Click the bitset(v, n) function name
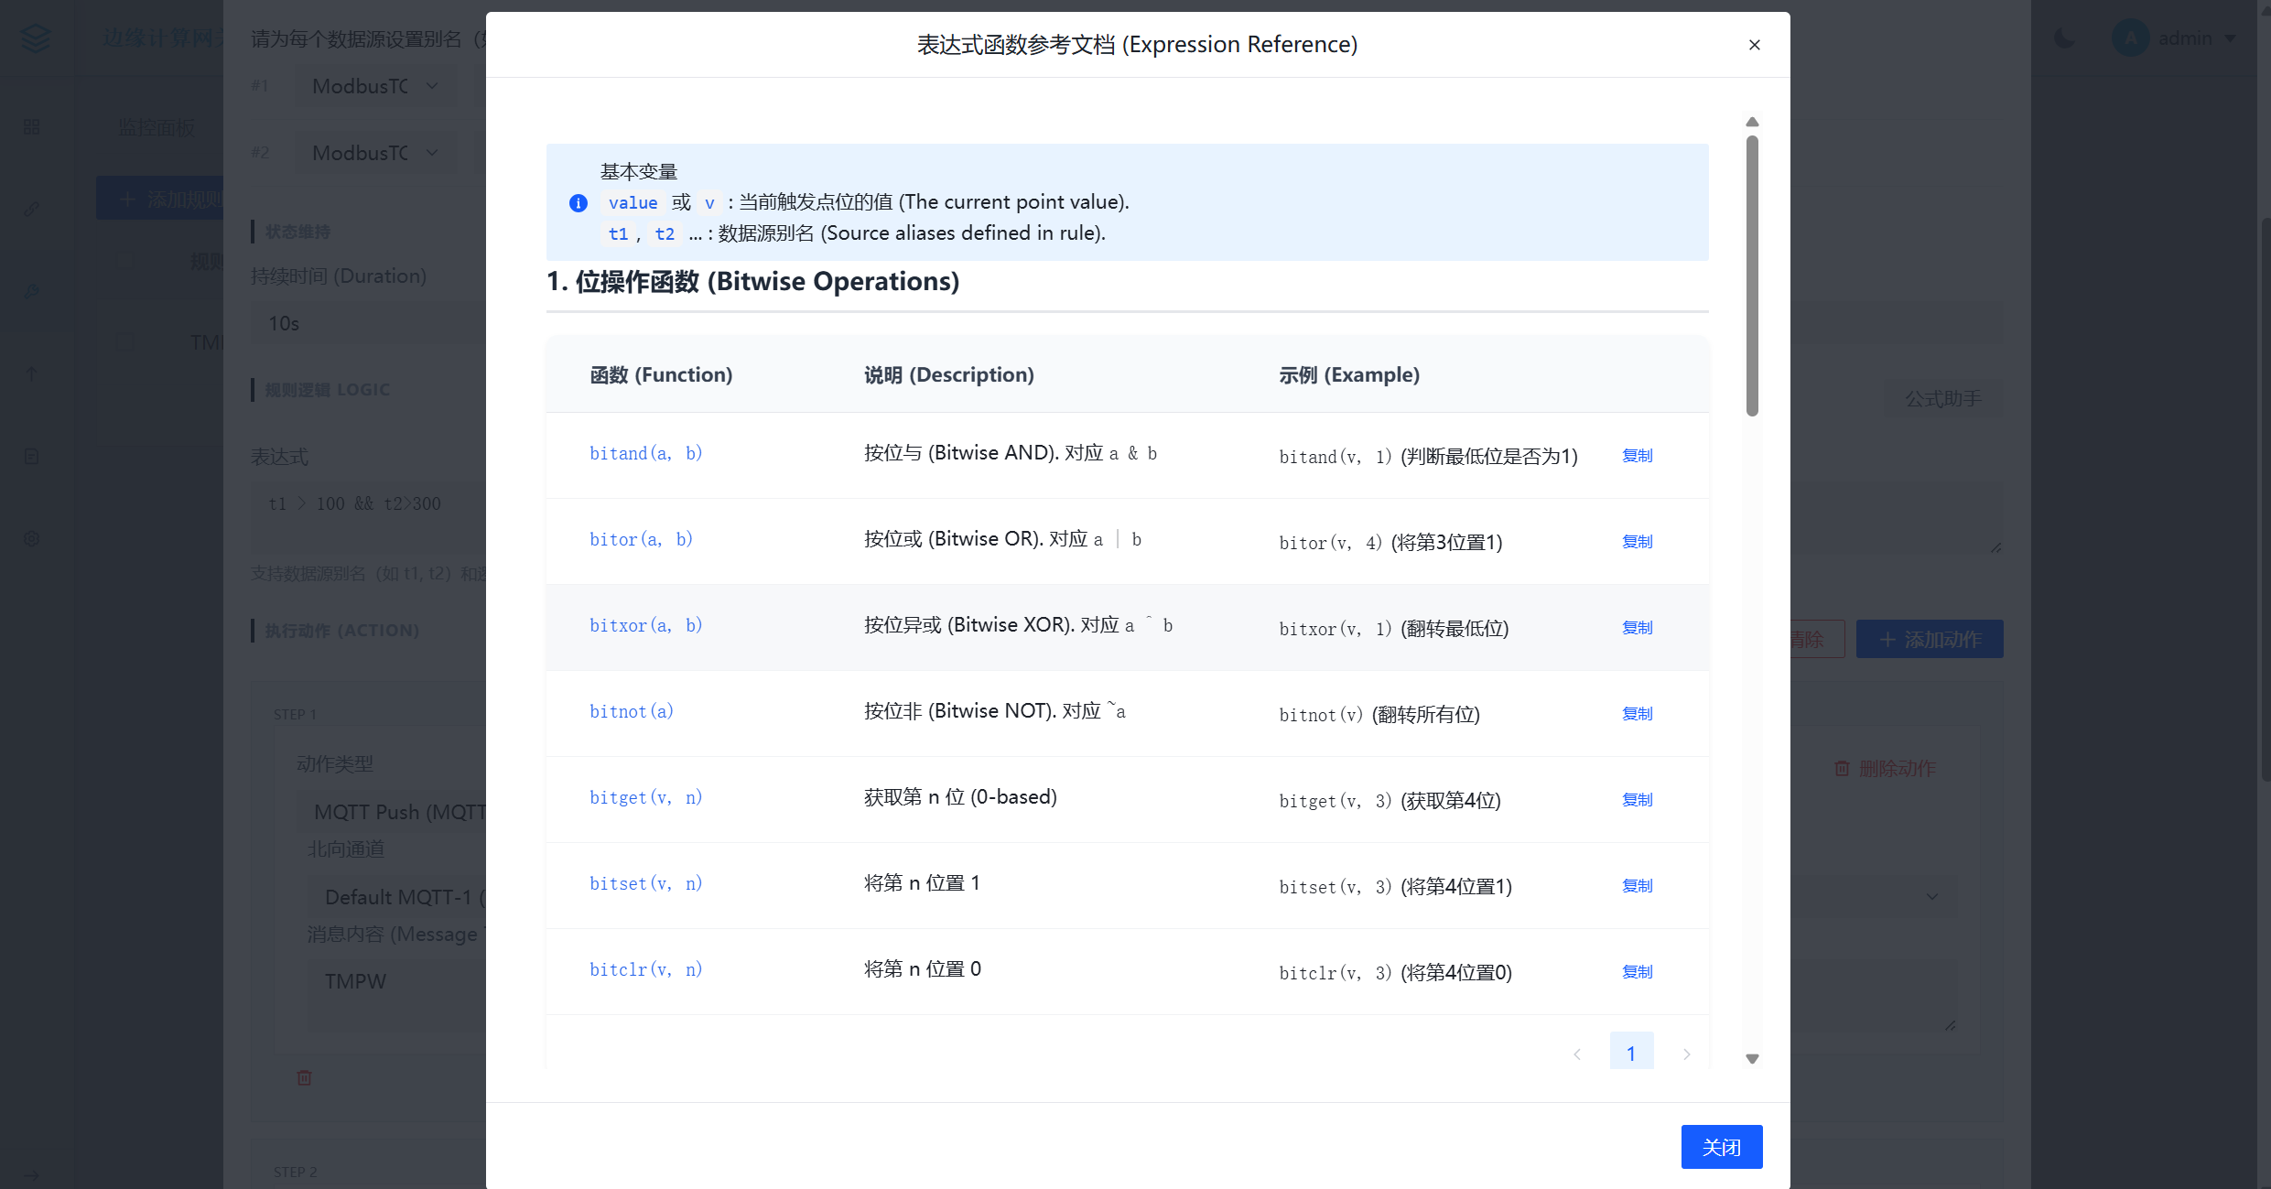Viewport: 2271px width, 1189px height. pos(645,883)
